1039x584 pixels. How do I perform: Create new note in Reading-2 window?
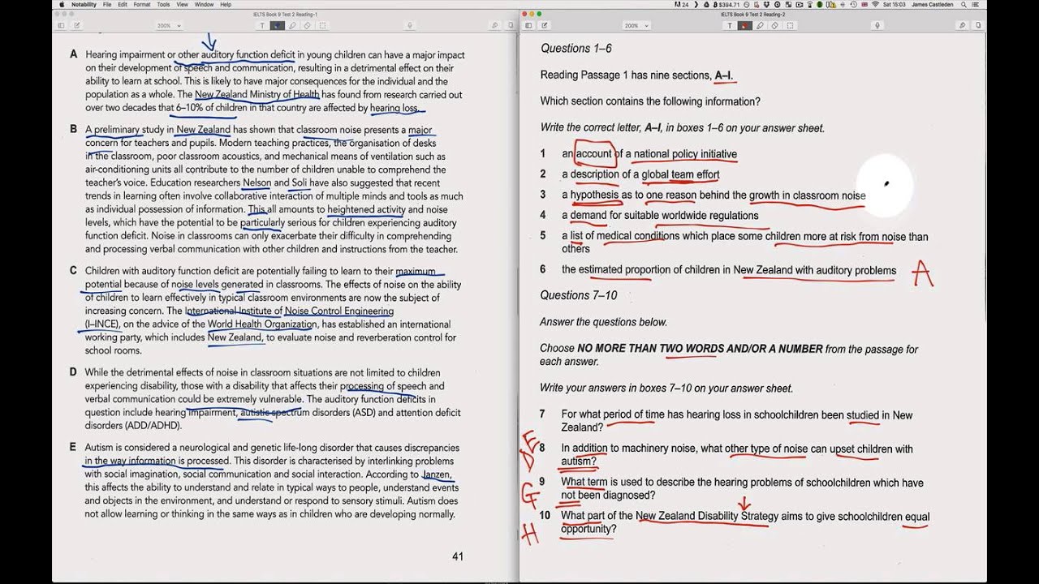(545, 25)
